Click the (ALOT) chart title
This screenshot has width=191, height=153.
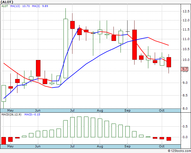tap(7, 2)
